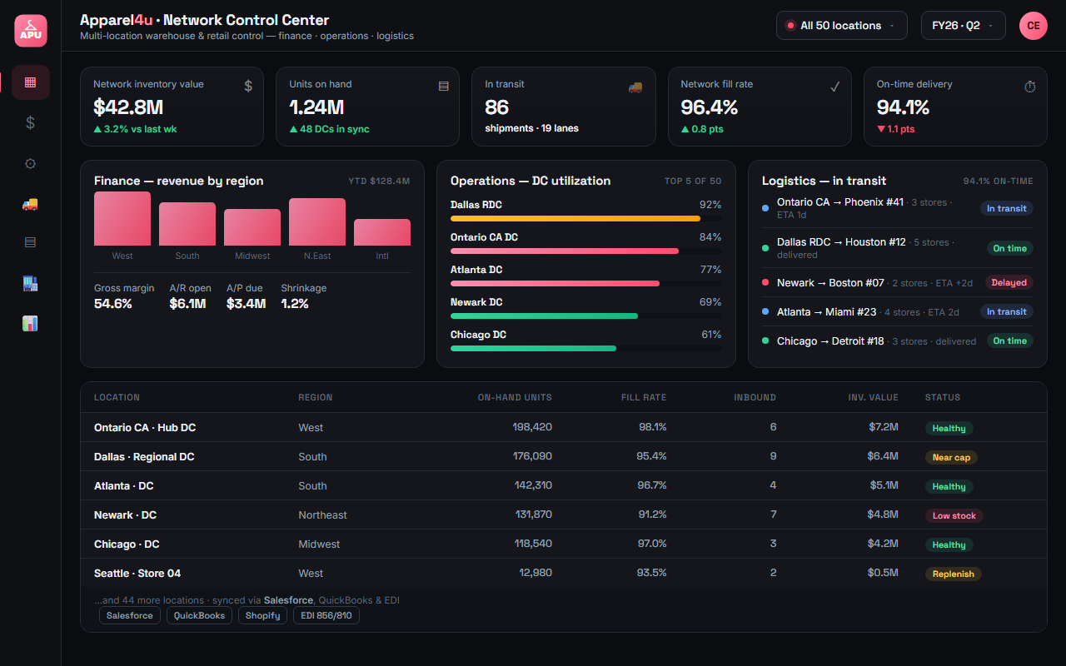The image size is (1066, 666).
Task: Click dollar icon on Network inventory value card
Action: point(248,86)
